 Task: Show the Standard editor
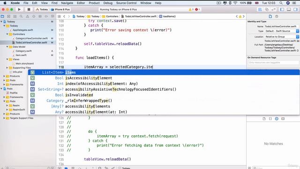click(260, 9)
